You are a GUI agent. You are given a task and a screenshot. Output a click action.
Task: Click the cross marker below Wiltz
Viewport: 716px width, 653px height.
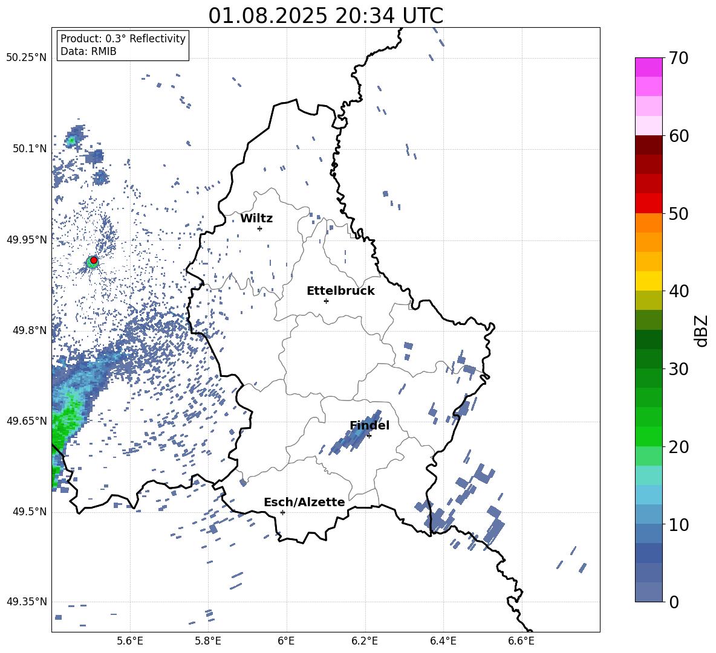click(259, 228)
